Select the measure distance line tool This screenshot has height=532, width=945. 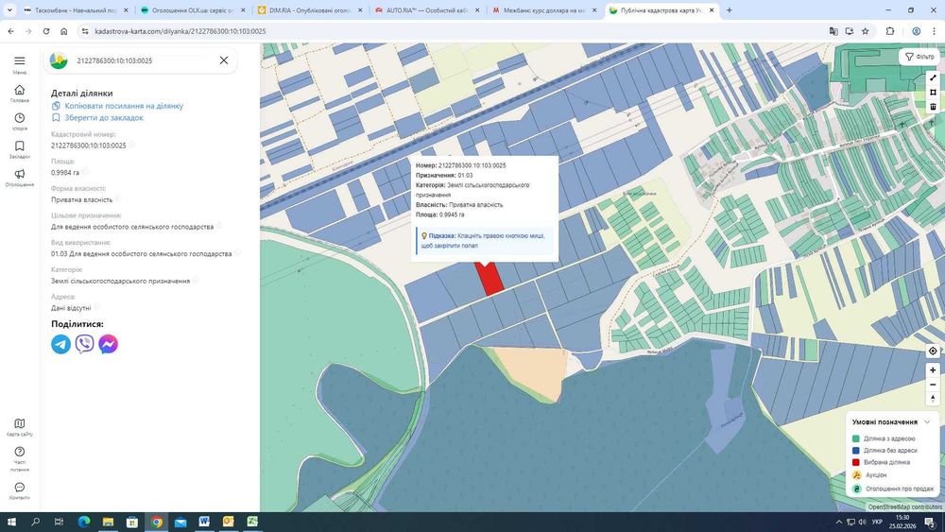[x=933, y=77]
